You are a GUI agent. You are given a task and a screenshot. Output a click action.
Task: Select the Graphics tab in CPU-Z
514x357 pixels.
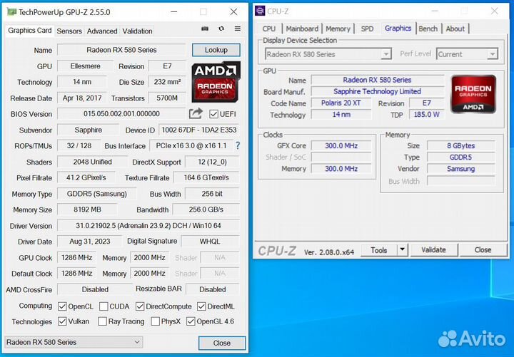pyautogui.click(x=398, y=28)
